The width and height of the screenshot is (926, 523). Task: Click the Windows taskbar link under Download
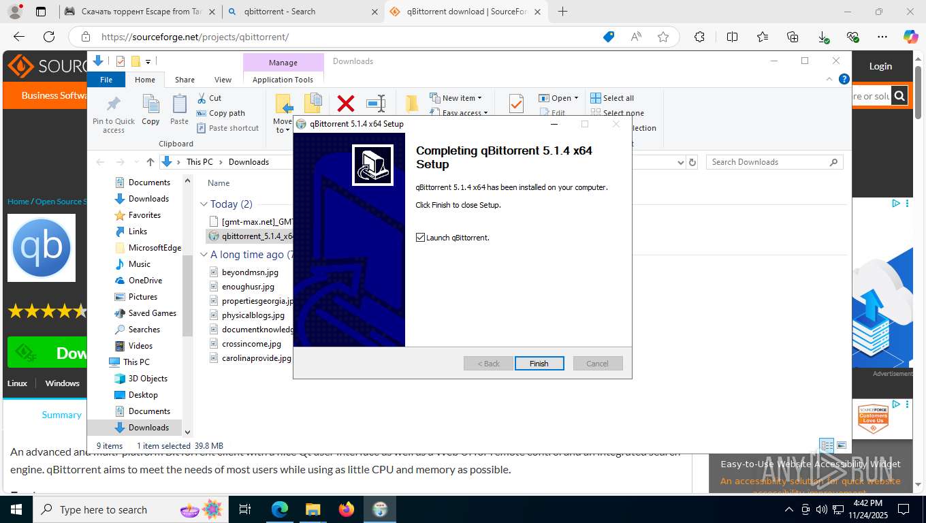63,383
